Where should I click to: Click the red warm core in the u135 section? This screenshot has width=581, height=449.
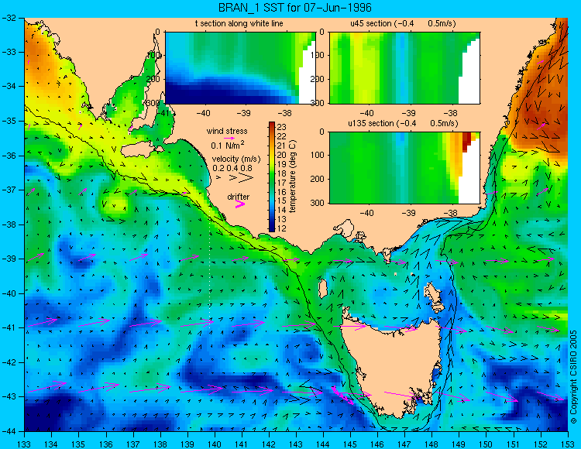pyautogui.click(x=466, y=141)
